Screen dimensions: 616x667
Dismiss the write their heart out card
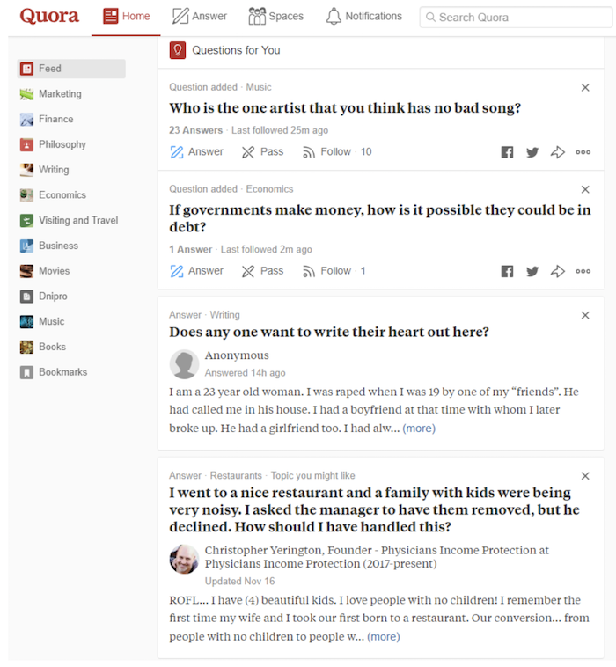pos(585,315)
